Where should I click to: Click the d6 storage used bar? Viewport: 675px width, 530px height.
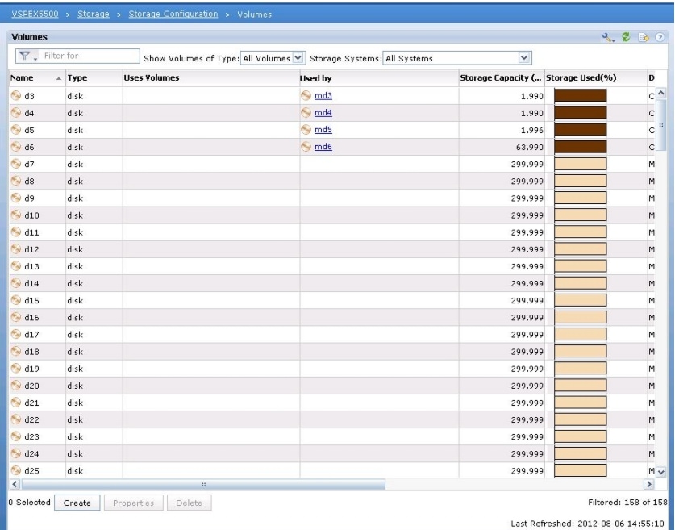[x=580, y=147]
